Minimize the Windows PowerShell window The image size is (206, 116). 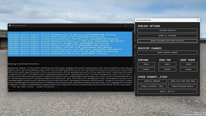(x=120, y=25)
